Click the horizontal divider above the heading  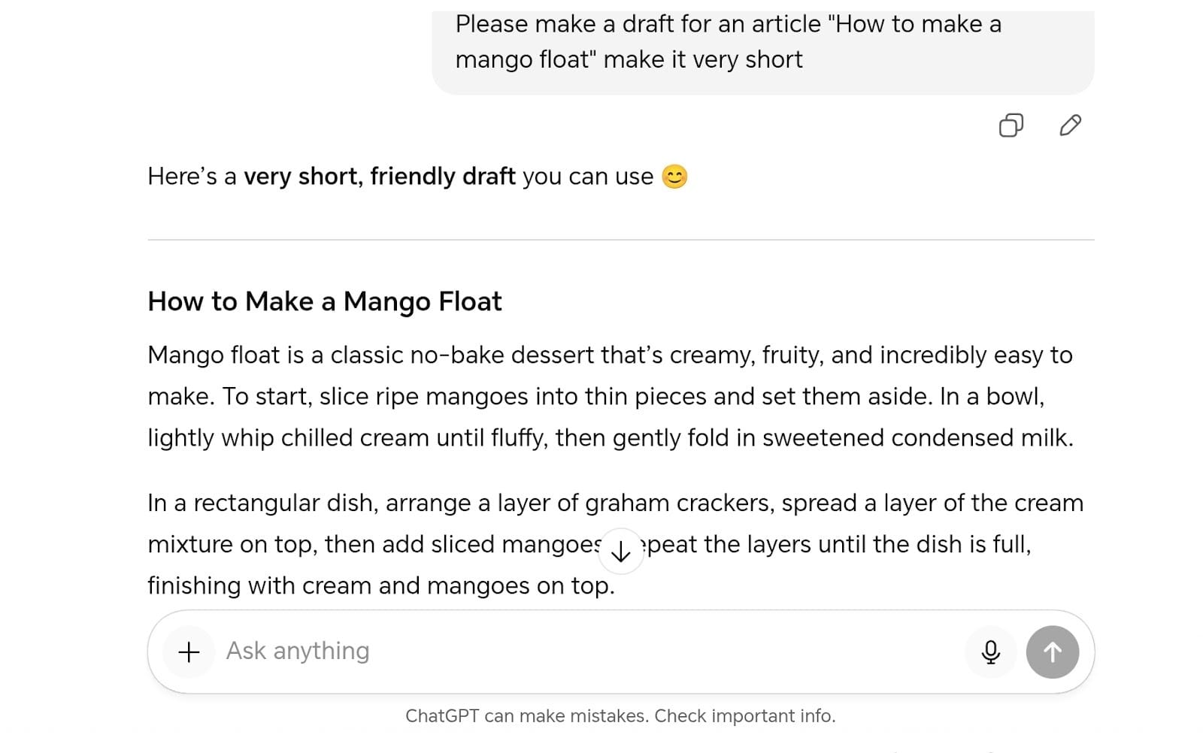(x=620, y=240)
